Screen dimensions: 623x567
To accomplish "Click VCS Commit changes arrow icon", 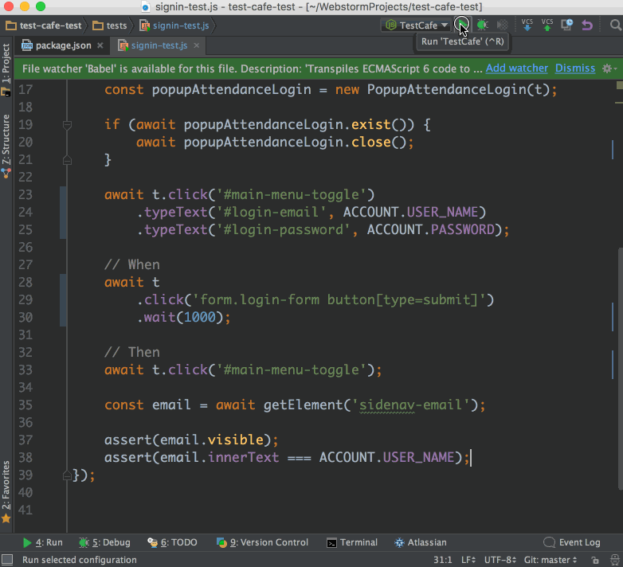I will coord(547,25).
